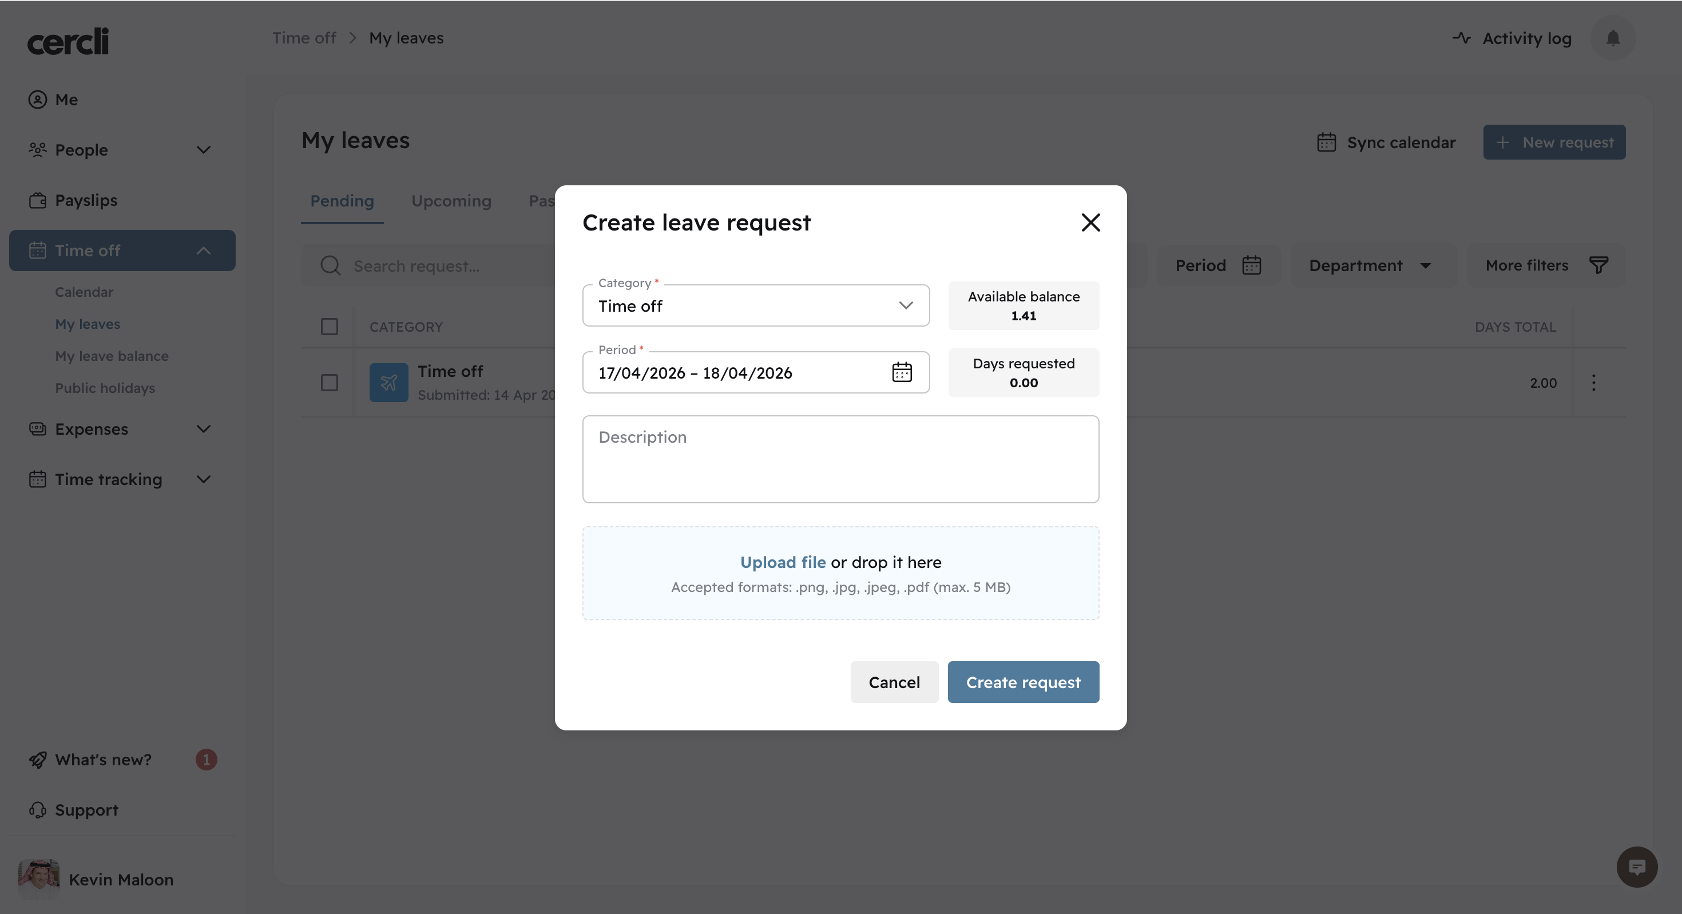Switch to the Upcoming tab
This screenshot has width=1682, height=914.
451,201
